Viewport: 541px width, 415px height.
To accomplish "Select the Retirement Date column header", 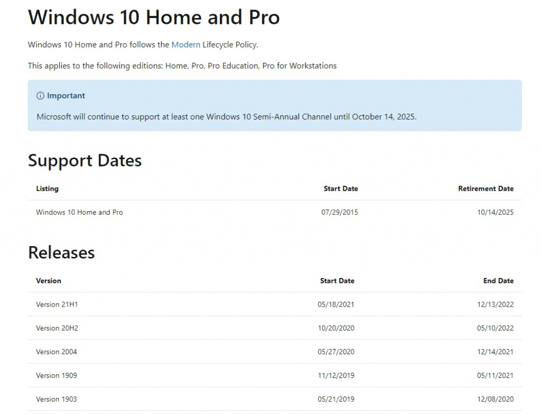I will [486, 188].
